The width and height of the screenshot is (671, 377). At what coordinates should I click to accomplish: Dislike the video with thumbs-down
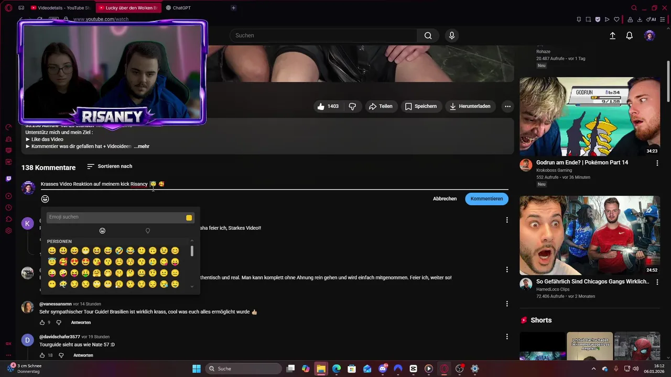352,106
